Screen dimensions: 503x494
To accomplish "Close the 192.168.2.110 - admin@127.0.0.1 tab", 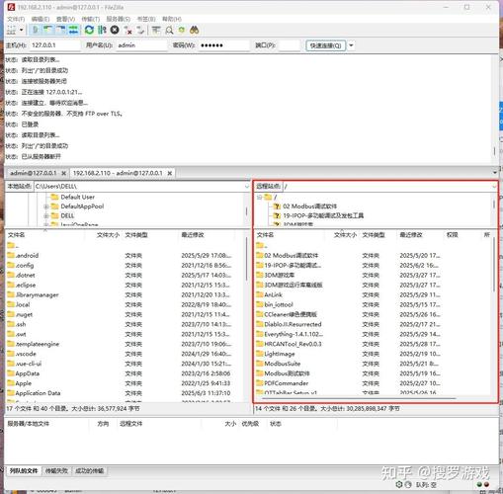I will pyautogui.click(x=170, y=173).
